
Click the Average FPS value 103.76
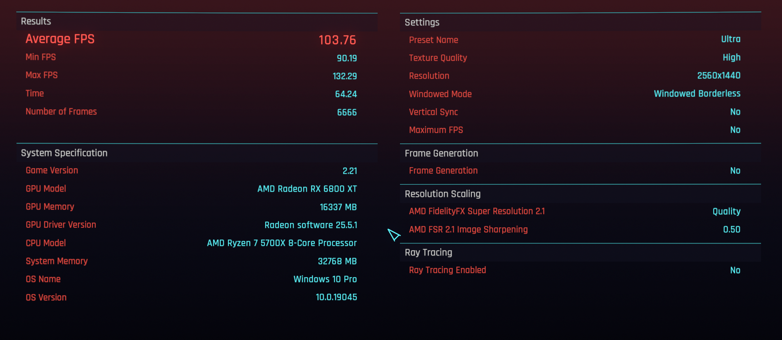[337, 40]
